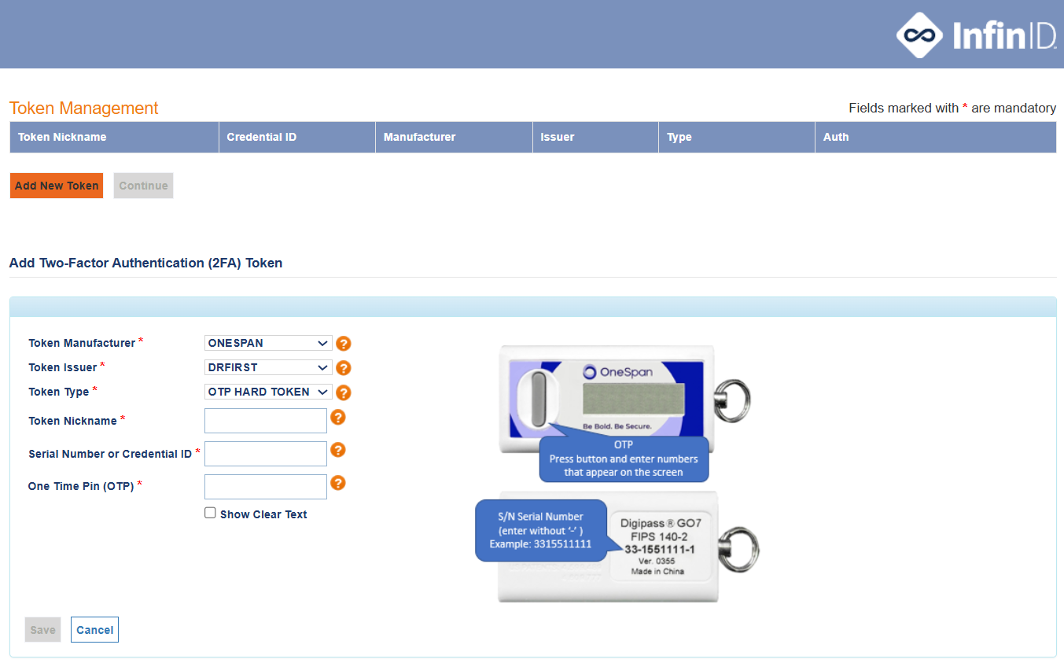This screenshot has height=663, width=1064.
Task: Click help icon beside Token Nickname field
Action: pyautogui.click(x=338, y=418)
